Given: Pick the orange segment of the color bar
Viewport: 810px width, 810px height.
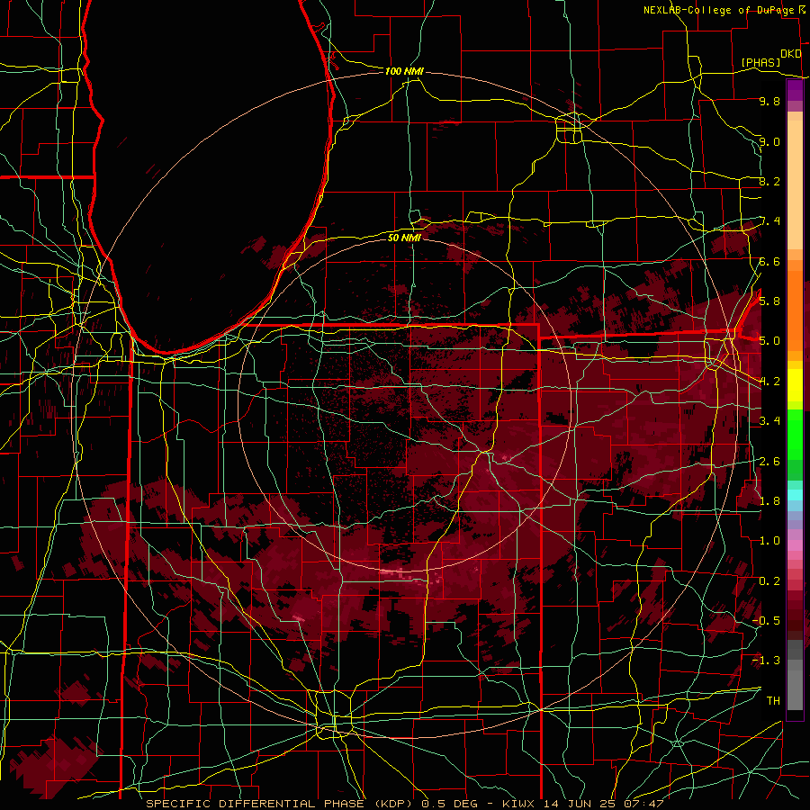Looking at the screenshot, I should pos(795,310).
